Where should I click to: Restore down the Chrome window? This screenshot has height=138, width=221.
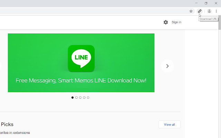[x=206, y=3]
